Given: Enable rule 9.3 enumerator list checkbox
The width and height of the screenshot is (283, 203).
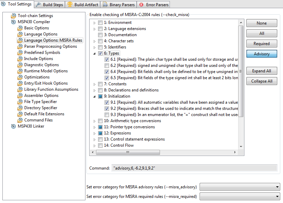Looking at the screenshot, I should 107,115.
